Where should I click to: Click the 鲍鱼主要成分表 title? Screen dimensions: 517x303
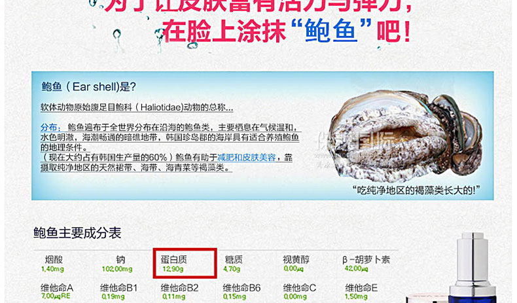pyautogui.click(x=77, y=233)
